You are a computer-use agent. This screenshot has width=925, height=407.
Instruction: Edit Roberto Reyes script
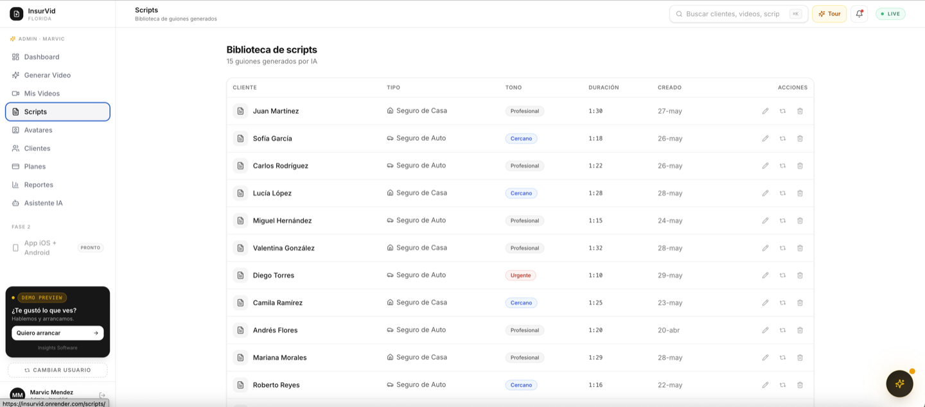point(765,385)
